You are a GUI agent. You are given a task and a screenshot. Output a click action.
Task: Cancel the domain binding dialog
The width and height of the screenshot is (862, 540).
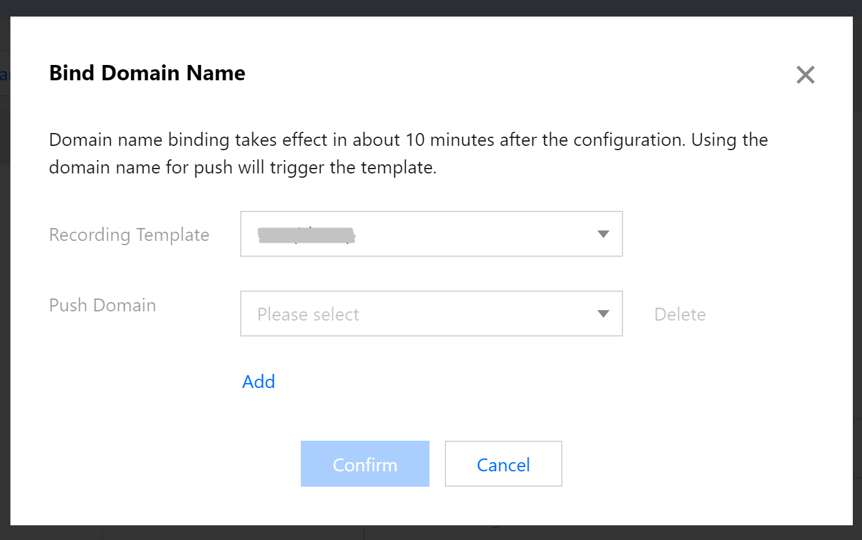click(x=503, y=464)
